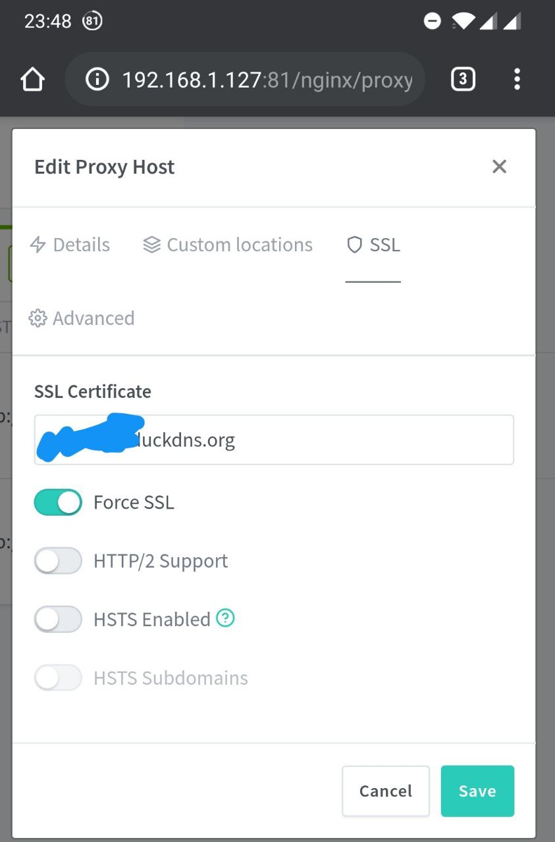Open the tab switcher showing 3 tabs
Screen dimensions: 555x842
coord(463,80)
